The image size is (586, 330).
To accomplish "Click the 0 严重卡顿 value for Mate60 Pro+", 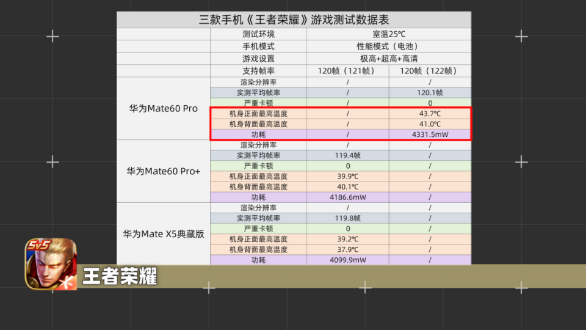I will [347, 166].
